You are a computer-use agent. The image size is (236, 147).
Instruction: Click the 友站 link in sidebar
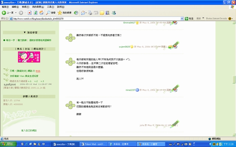[x=27, y=49]
